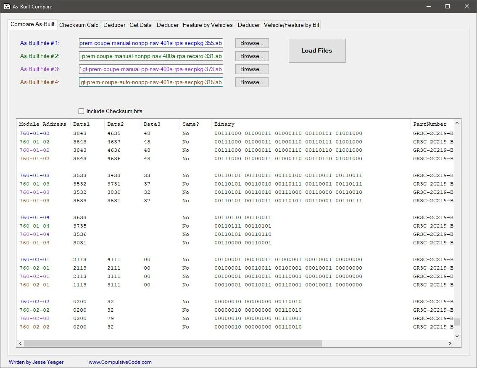
Task: Click the Load Files button
Action: [317, 50]
